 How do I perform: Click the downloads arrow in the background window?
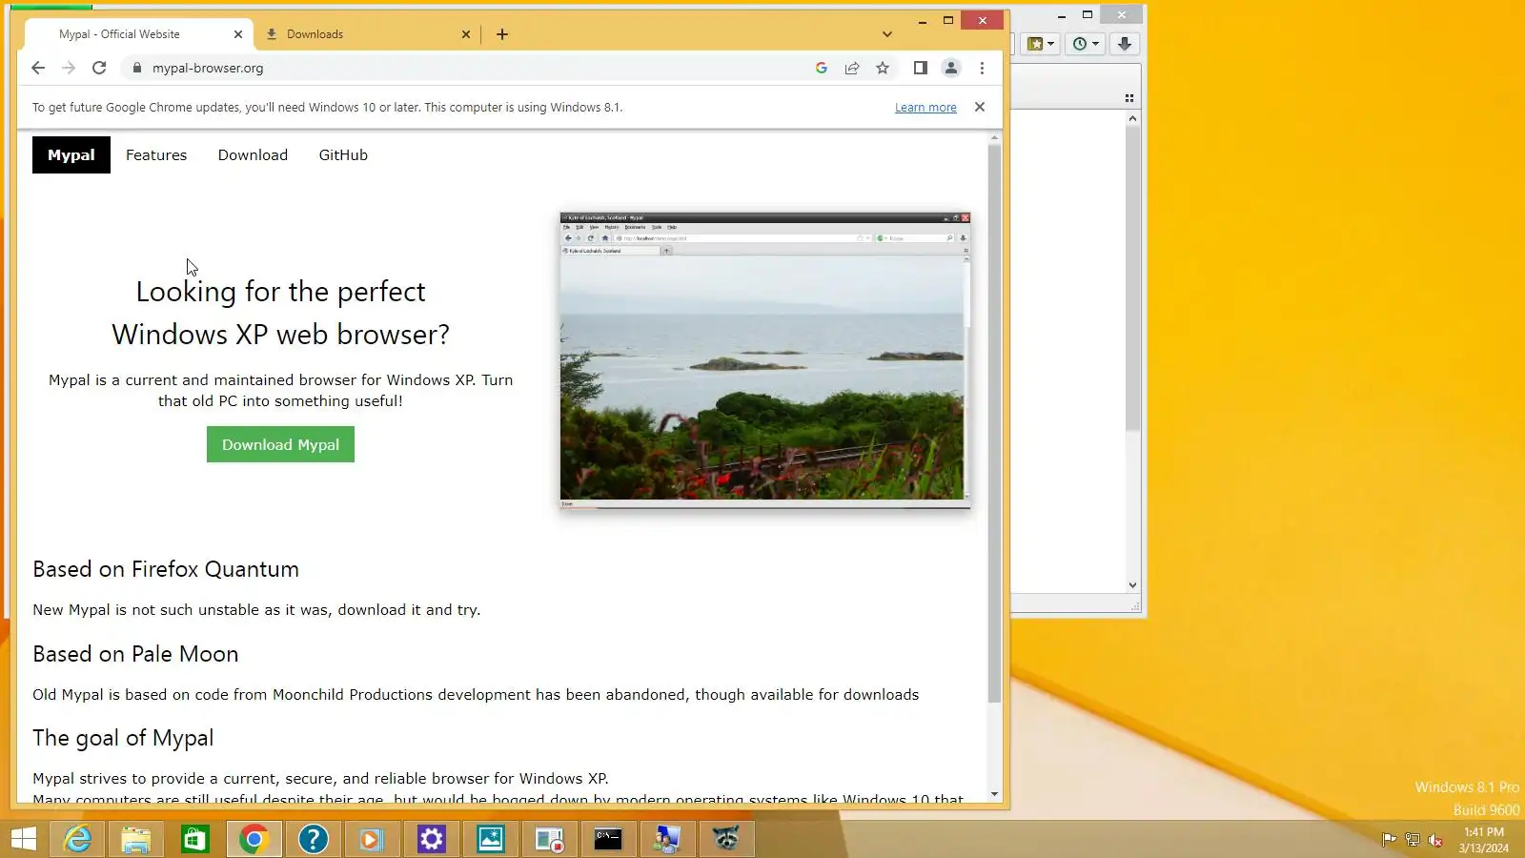pos(1125,44)
